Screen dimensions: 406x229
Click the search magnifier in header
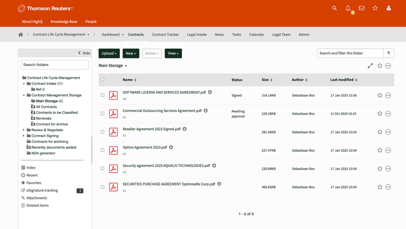click(334, 8)
